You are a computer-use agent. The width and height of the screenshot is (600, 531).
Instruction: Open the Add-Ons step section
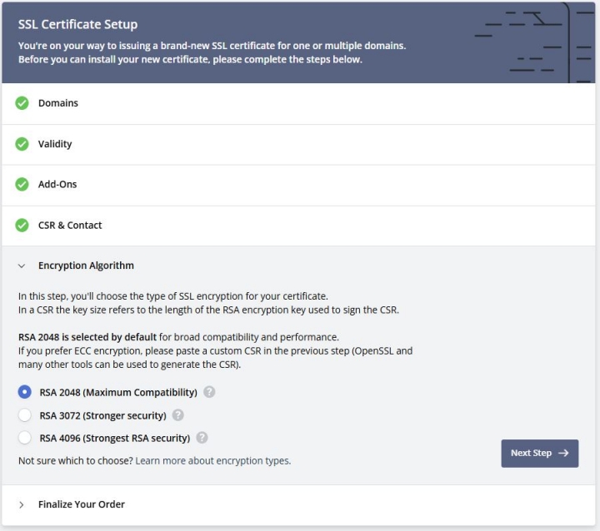click(x=298, y=186)
